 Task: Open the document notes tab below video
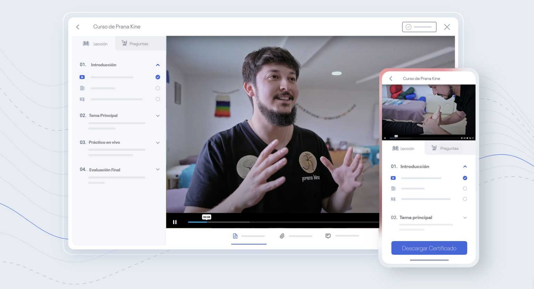coord(249,236)
